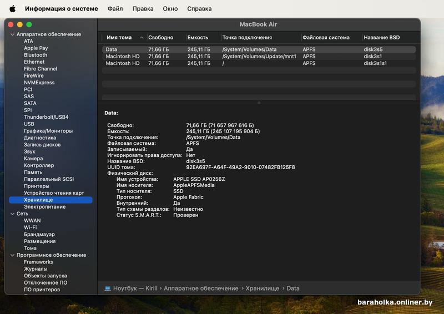Select Thunderbolt/USB4 in the sidebar
This screenshot has width=444, height=314.
[x=46, y=117]
